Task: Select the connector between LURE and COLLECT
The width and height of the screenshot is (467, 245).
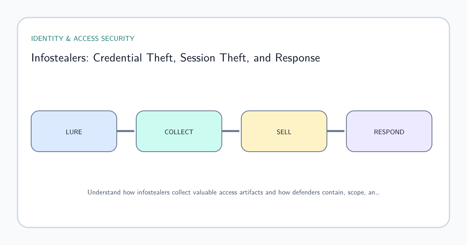Action: click(x=126, y=131)
